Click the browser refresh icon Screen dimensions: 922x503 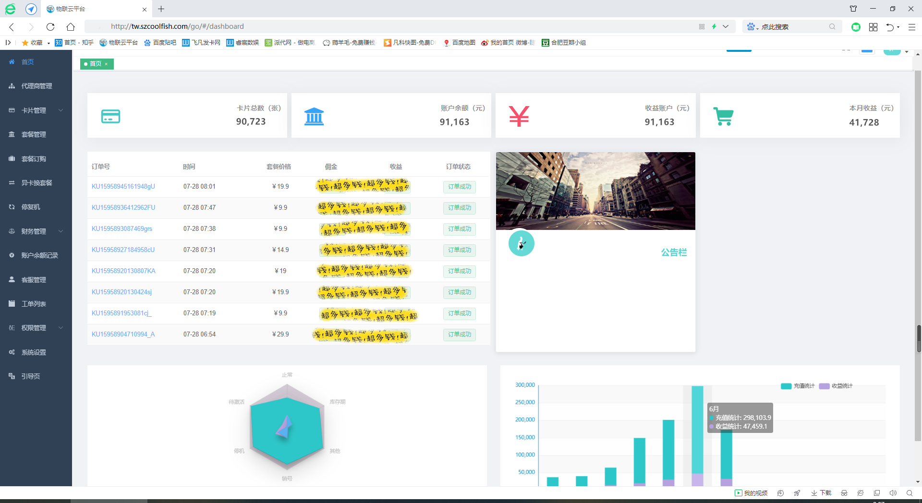point(50,27)
